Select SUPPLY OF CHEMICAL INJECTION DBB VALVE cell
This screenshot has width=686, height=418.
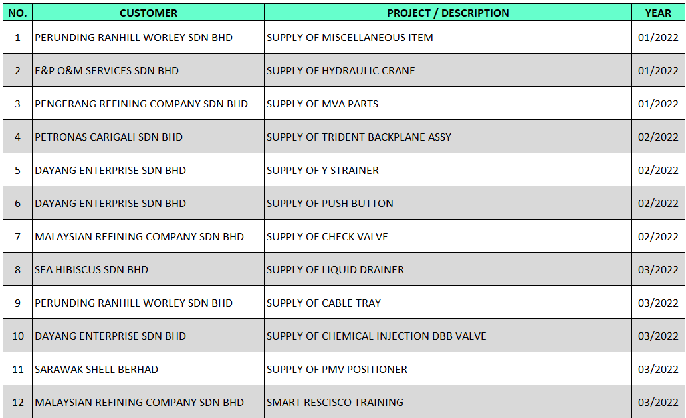tap(376, 336)
